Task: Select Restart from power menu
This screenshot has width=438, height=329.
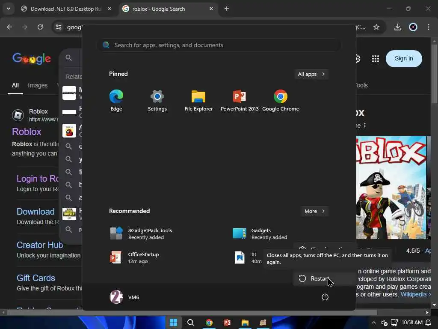Action: [324, 278]
